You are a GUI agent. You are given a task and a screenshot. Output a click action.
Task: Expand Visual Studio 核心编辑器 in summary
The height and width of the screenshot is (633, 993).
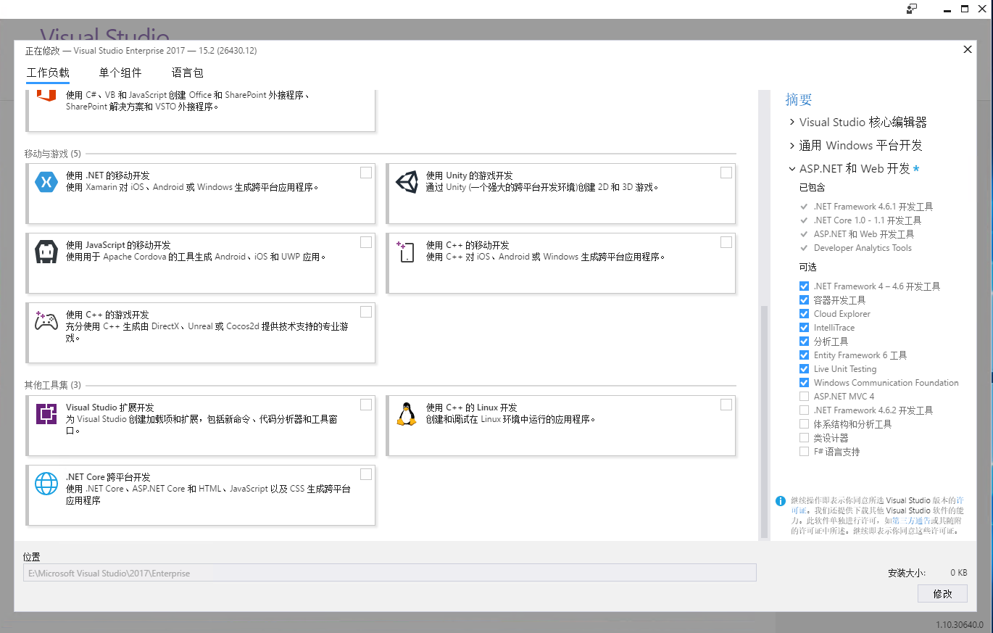click(792, 122)
